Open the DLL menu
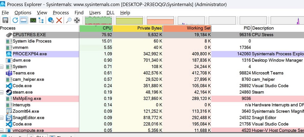 (x=111, y=13)
